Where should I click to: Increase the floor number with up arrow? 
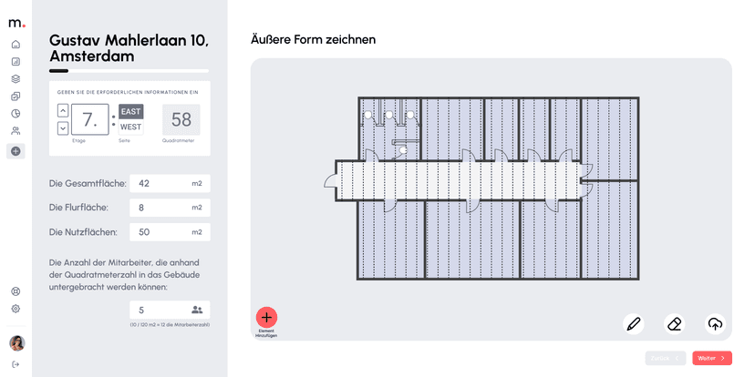tap(63, 111)
